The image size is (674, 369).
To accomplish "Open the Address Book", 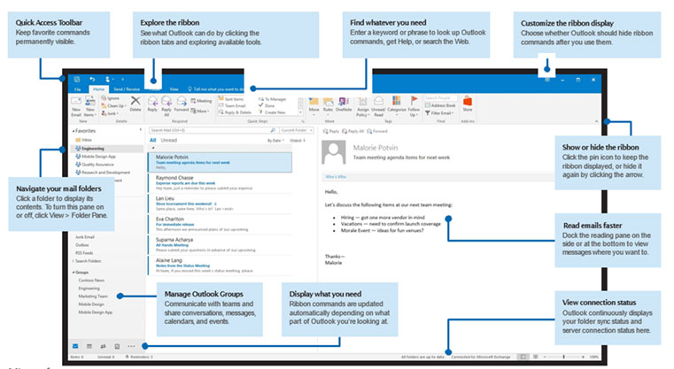I will coord(440,105).
